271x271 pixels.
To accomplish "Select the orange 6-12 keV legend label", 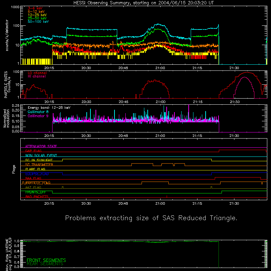I will pos(36,12).
